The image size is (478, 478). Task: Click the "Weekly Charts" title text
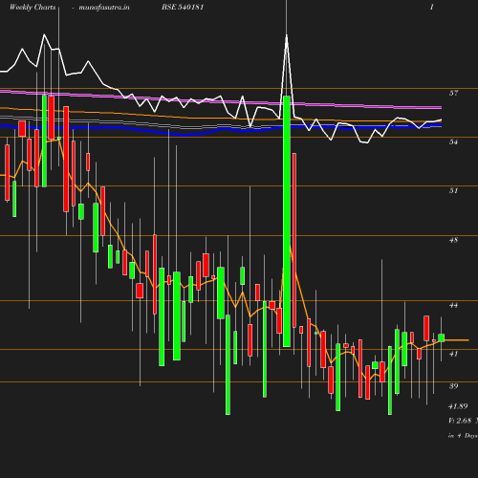(x=33, y=8)
